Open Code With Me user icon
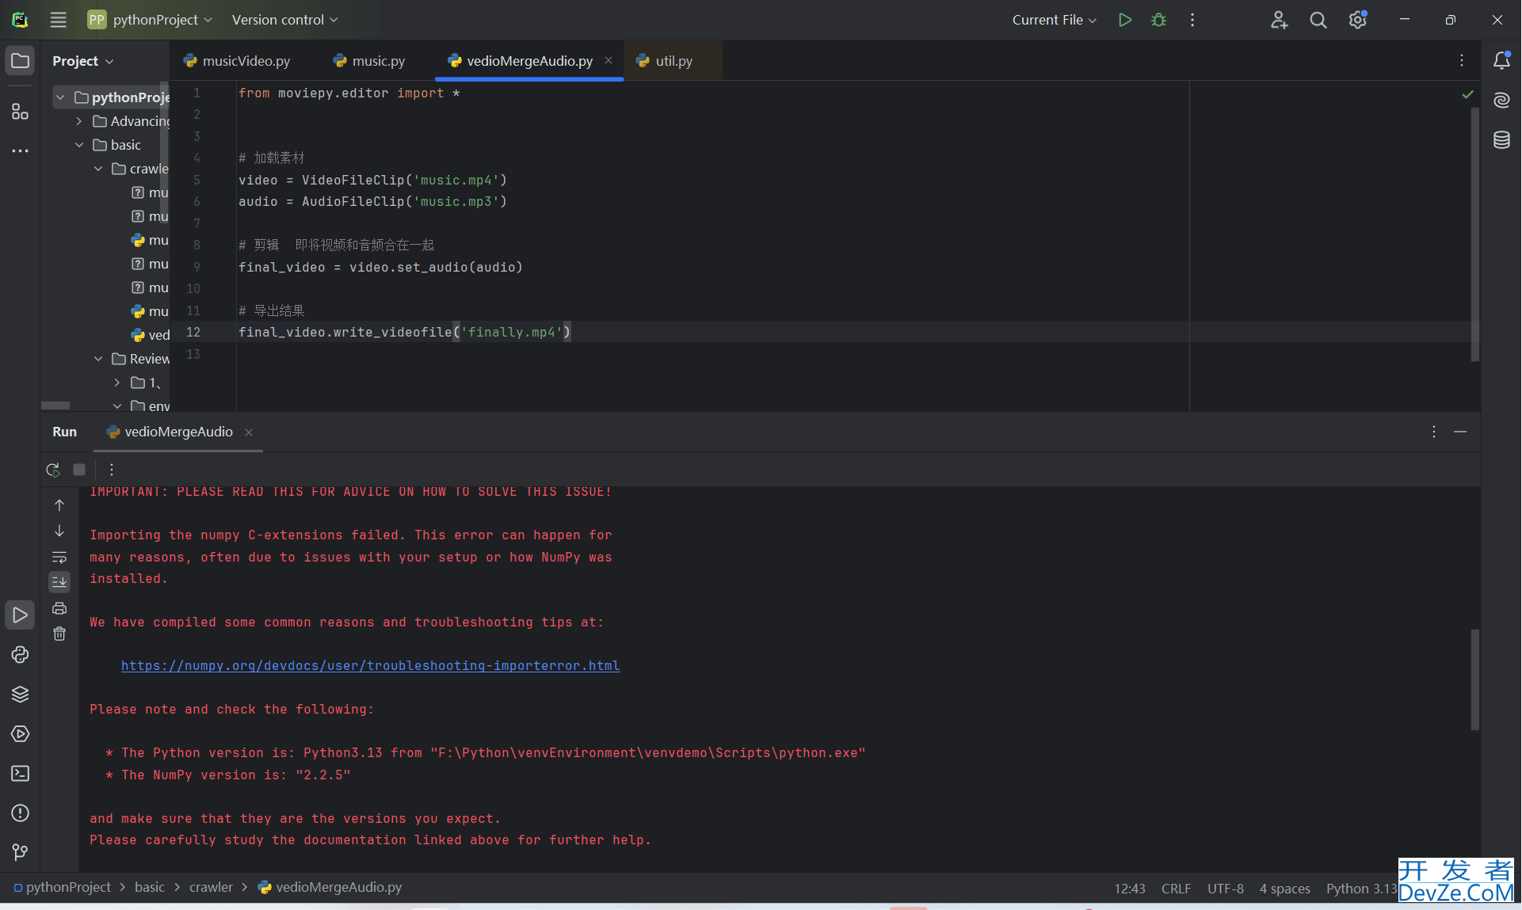 click(x=1279, y=20)
